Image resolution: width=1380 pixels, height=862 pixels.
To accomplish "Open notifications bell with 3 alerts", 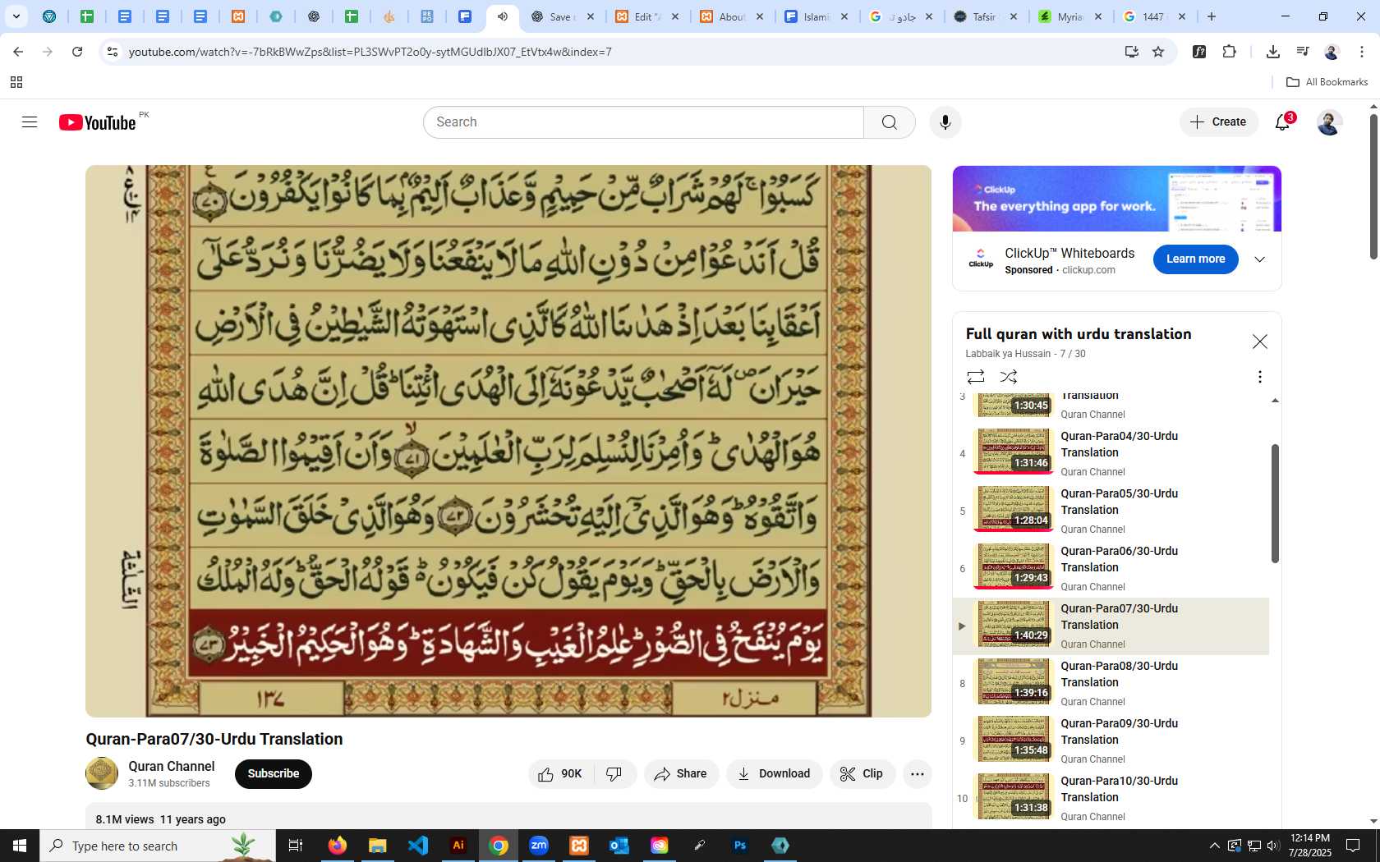I will 1283,122.
